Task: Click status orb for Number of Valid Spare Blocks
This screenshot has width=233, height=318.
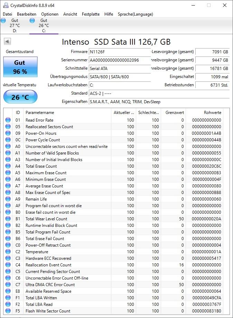Action: click(x=8, y=153)
